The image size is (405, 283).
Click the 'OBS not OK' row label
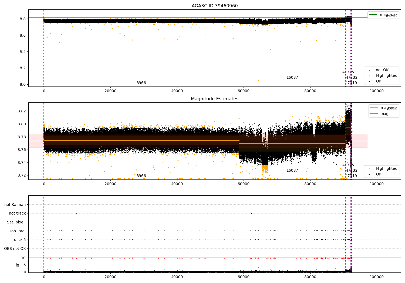click(x=15, y=249)
